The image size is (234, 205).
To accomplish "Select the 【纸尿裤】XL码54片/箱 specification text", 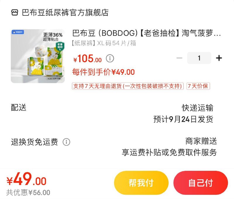I will coord(104,43).
